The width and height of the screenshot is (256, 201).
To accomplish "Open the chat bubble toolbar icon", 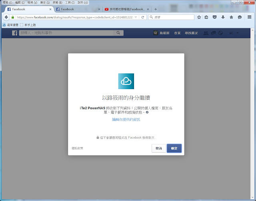I will [240, 17].
